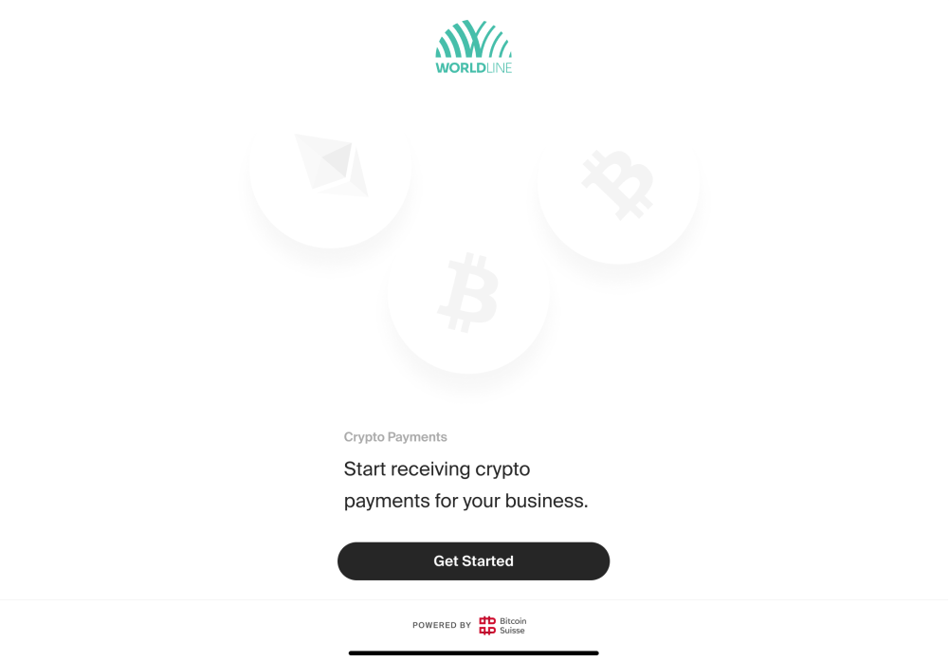The height and width of the screenshot is (661, 949).
Task: Click the Ethereum diamond symbol
Action: (x=332, y=165)
